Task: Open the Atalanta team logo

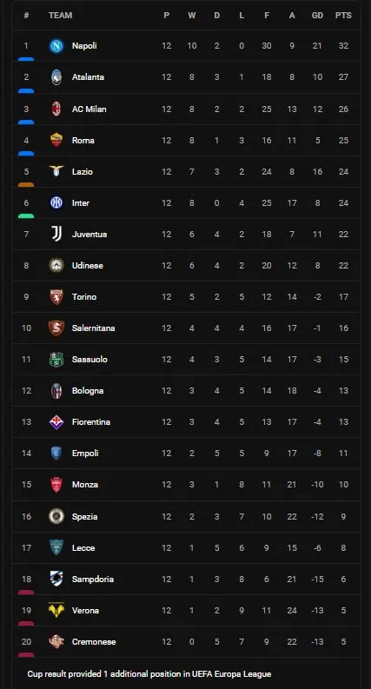Action: [x=56, y=77]
